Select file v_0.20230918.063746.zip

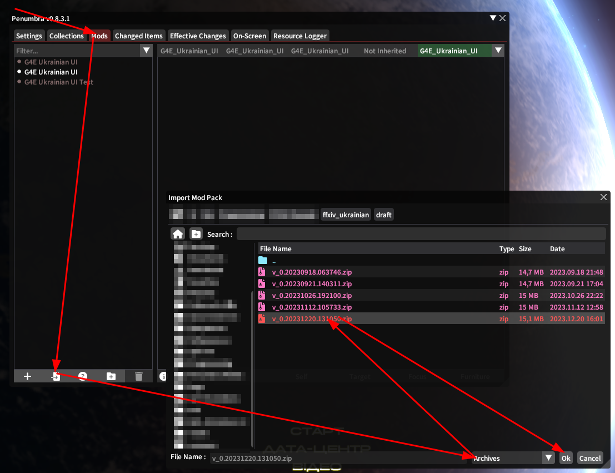click(x=431, y=272)
